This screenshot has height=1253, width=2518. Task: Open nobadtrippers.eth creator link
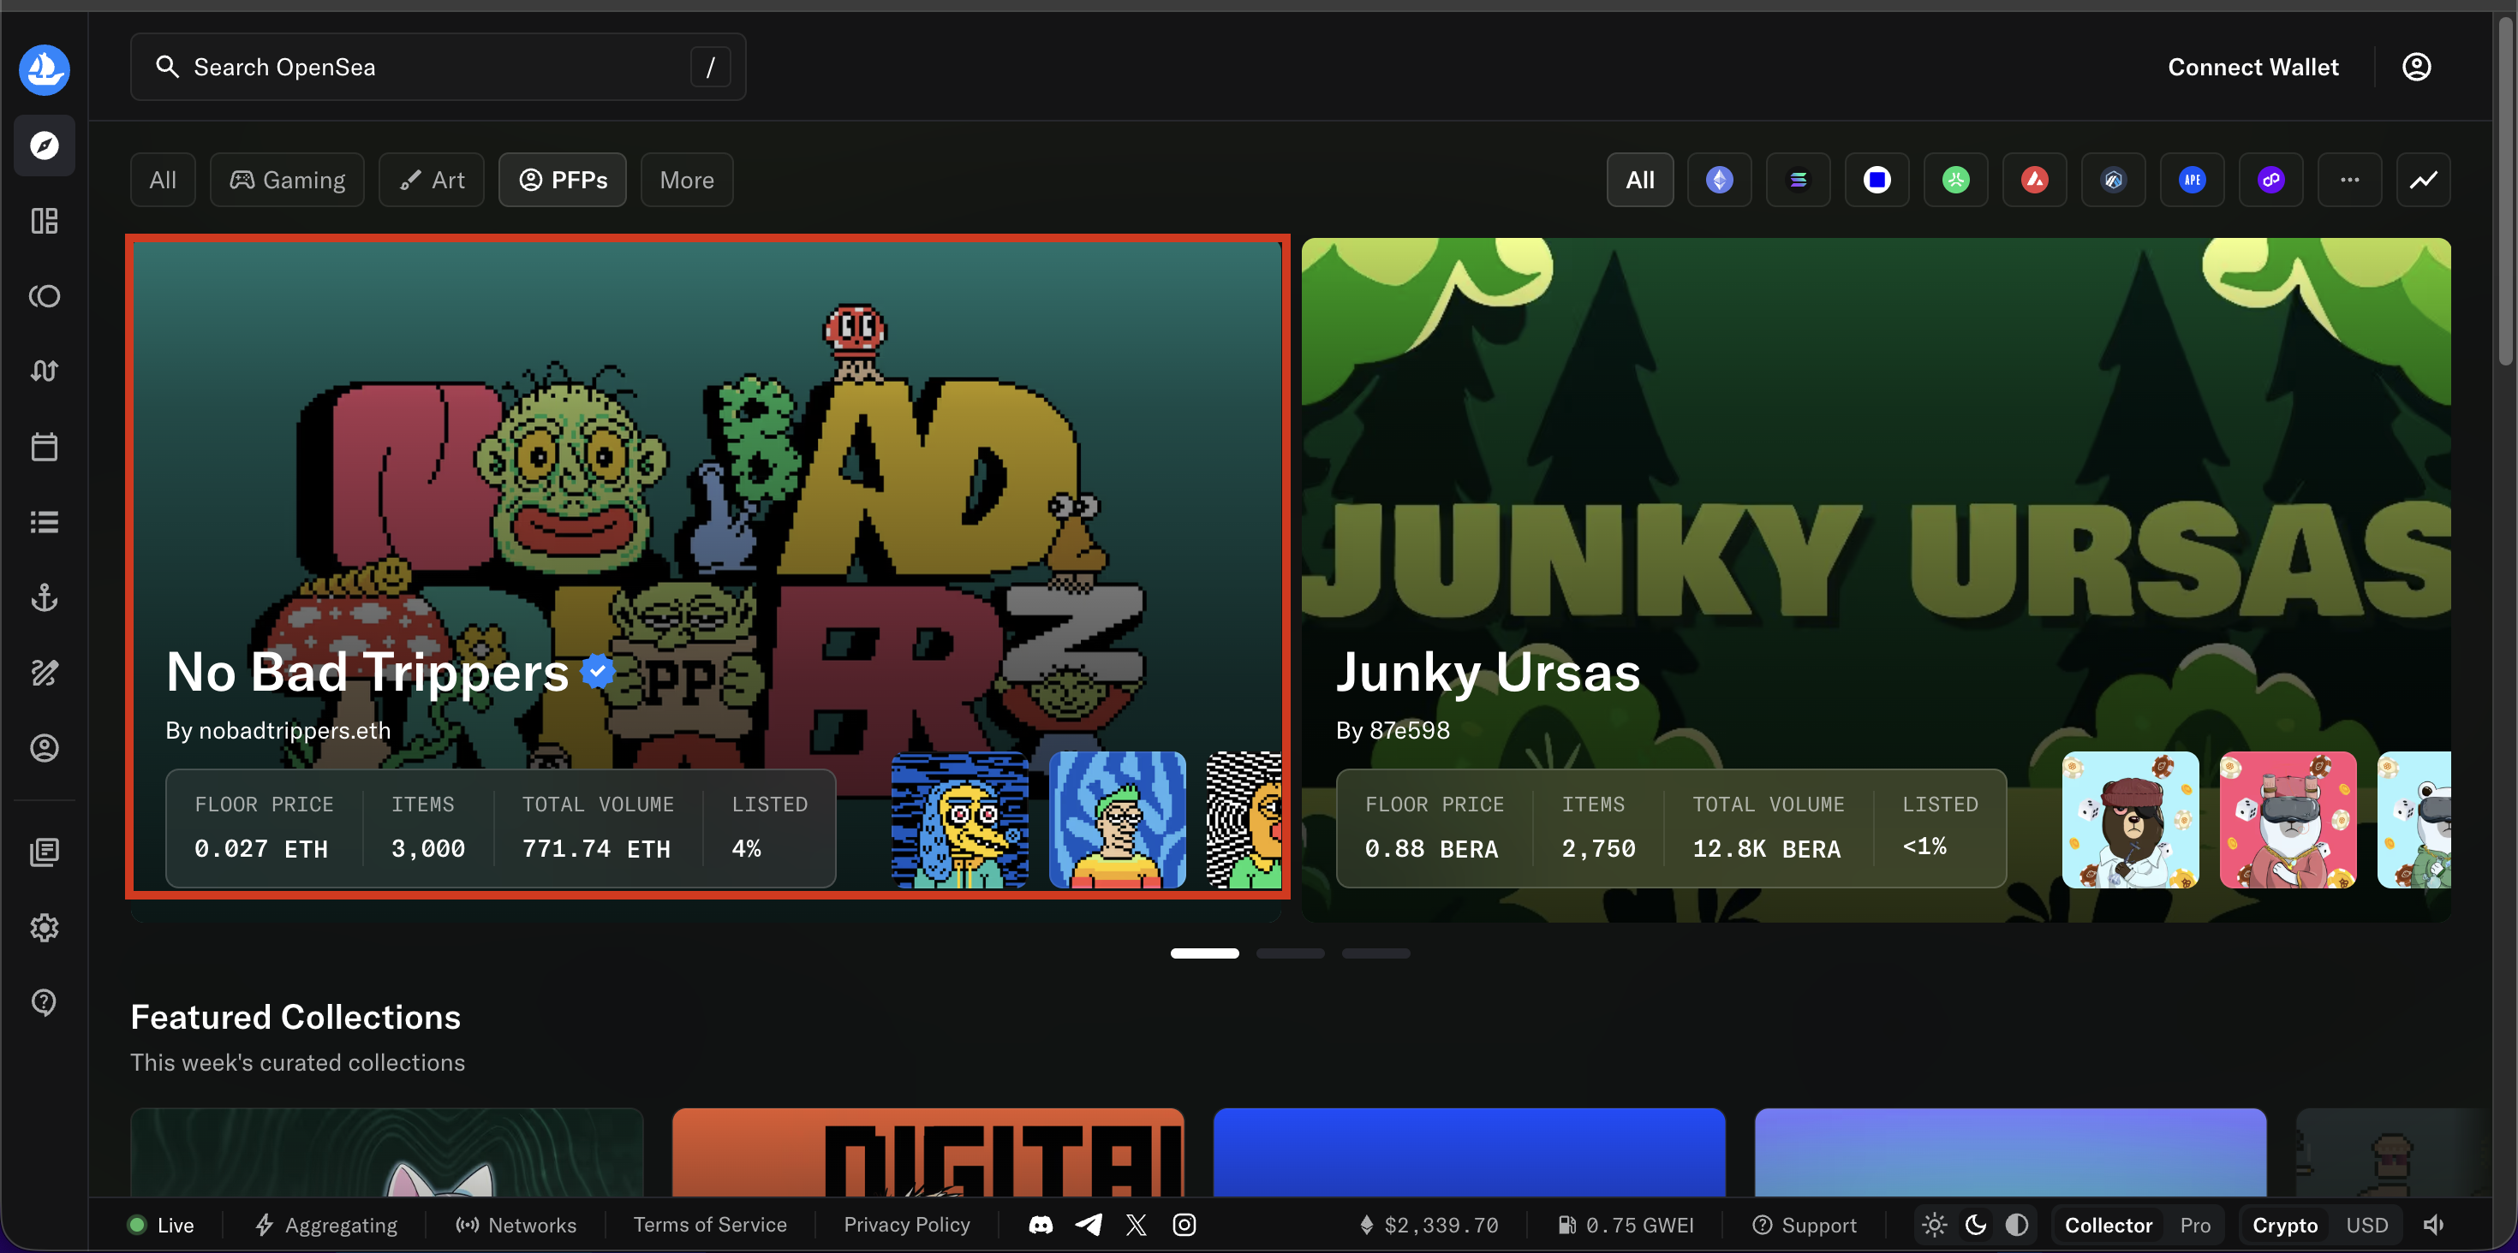click(x=295, y=731)
